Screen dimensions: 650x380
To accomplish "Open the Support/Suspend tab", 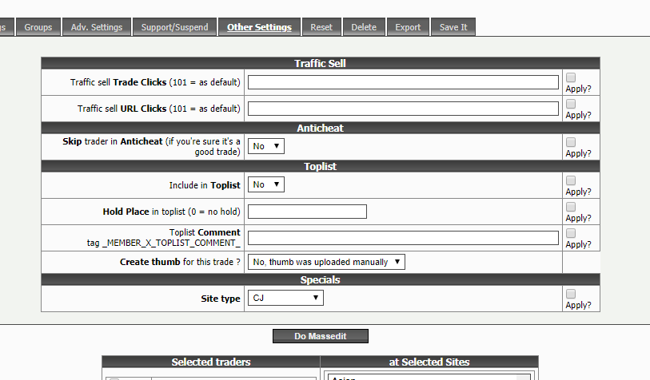I will coord(174,27).
